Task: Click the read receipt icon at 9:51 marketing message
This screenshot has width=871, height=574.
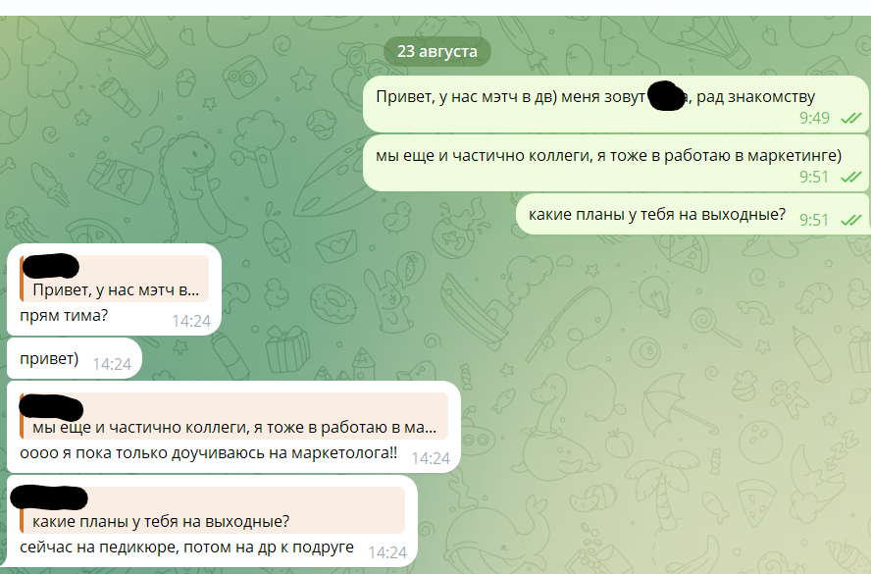Action: pyautogui.click(x=850, y=177)
